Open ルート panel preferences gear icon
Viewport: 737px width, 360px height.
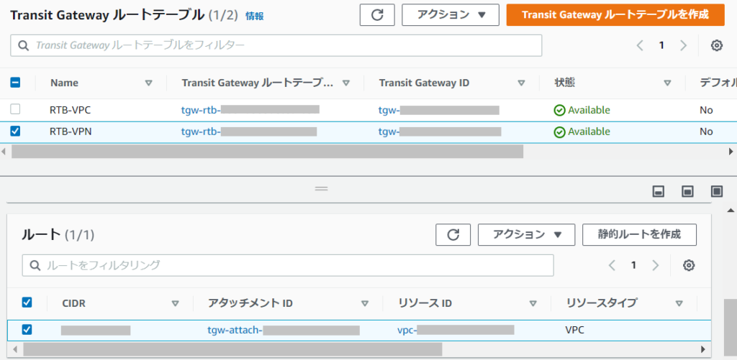pos(689,265)
